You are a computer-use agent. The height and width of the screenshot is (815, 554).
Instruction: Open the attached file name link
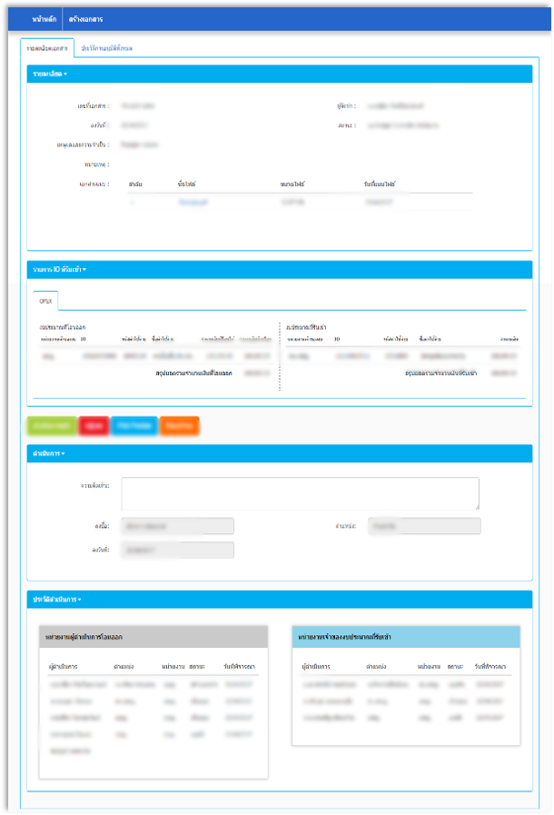[193, 202]
